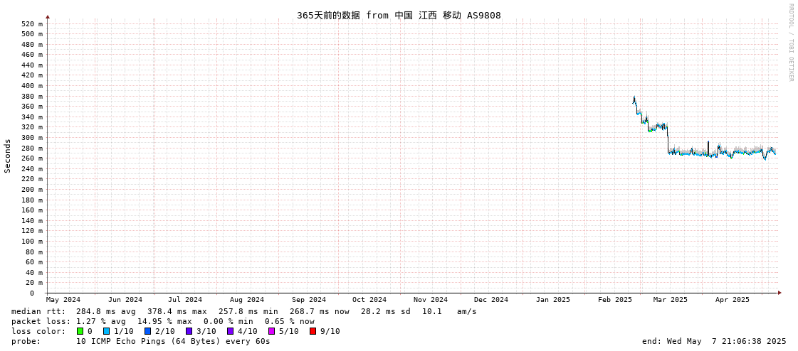The width and height of the screenshot is (798, 351).
Task: Click the swatch labeled 3/10
Action: 189,331
